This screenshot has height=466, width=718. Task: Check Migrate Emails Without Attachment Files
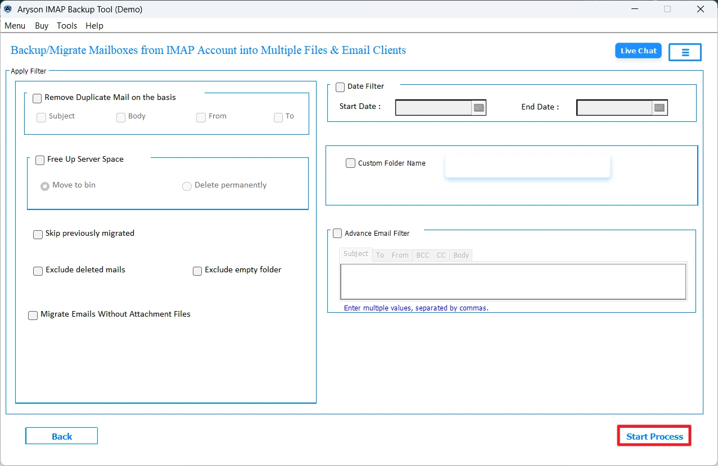tap(33, 316)
